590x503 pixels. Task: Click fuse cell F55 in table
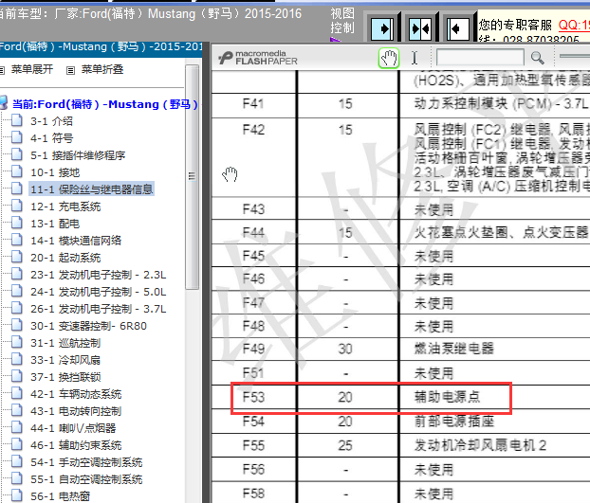point(253,445)
